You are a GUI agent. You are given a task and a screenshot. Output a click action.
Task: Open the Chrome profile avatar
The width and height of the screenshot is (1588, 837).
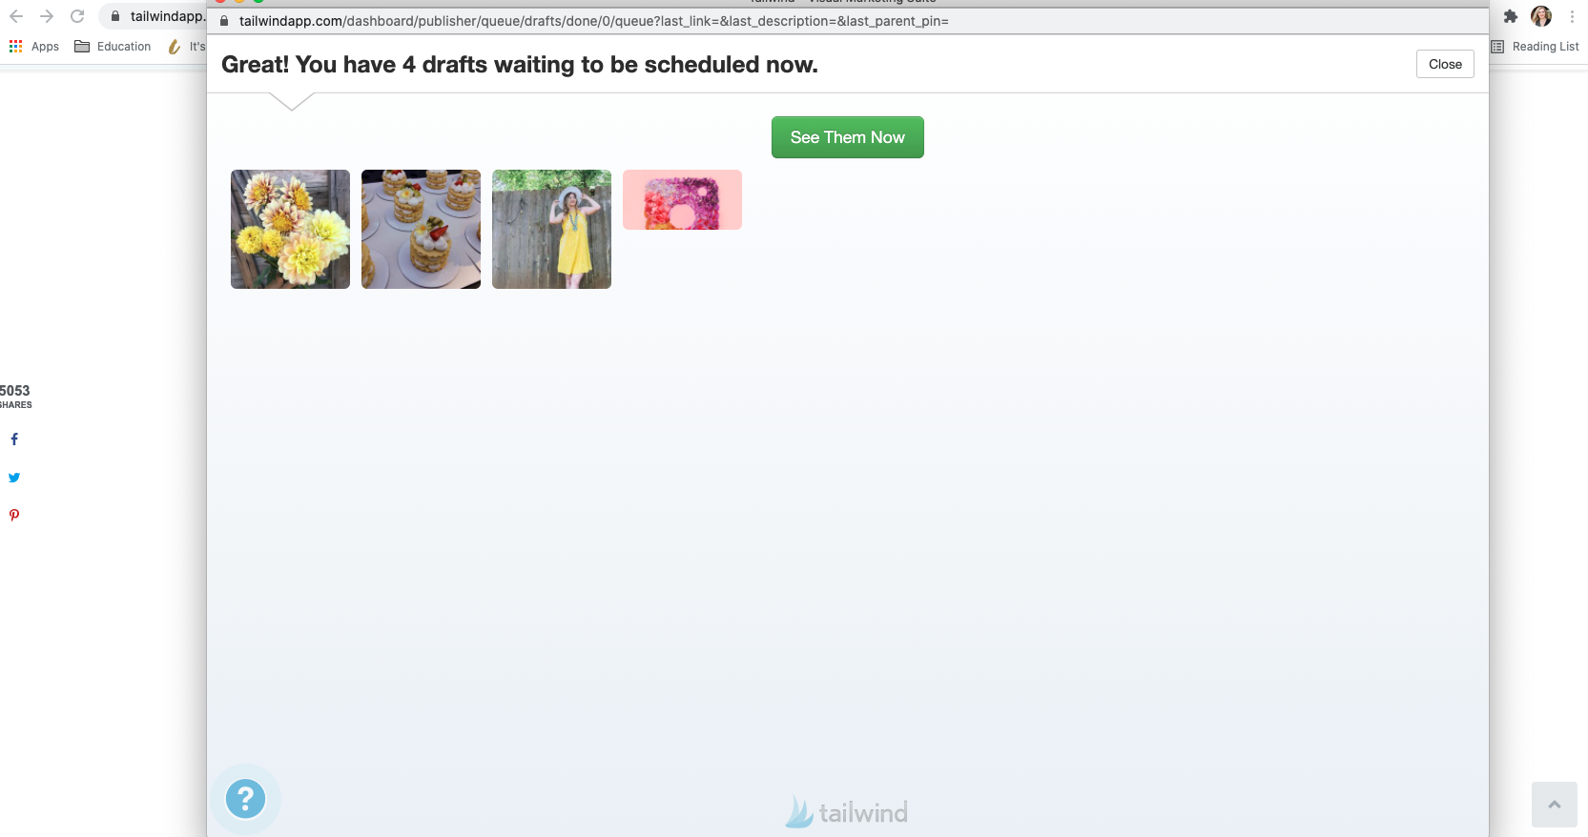point(1541,16)
